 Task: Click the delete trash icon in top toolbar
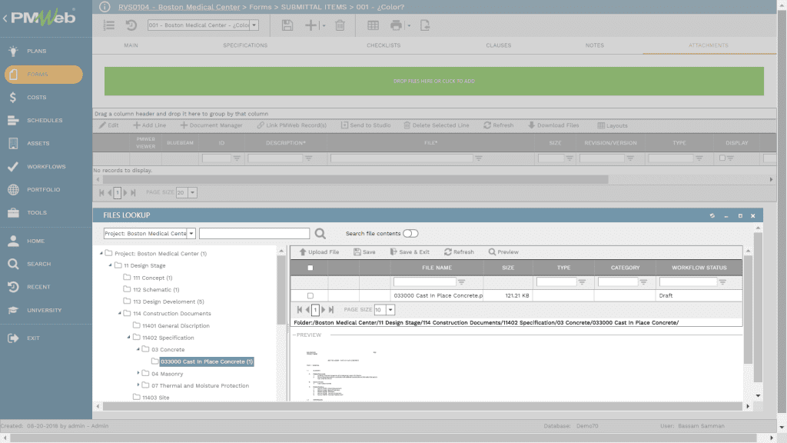(x=340, y=25)
